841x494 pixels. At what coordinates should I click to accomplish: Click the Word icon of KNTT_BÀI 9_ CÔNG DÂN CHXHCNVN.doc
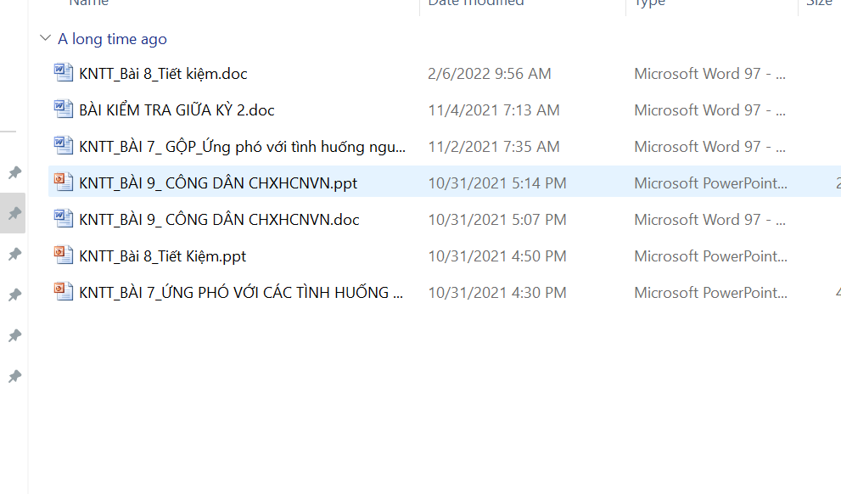64,218
